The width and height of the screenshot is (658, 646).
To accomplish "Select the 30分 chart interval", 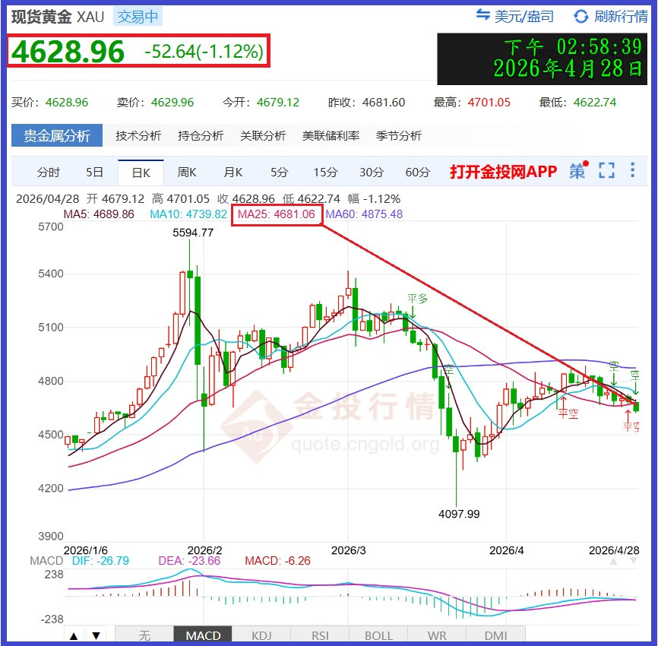I will coord(372,172).
